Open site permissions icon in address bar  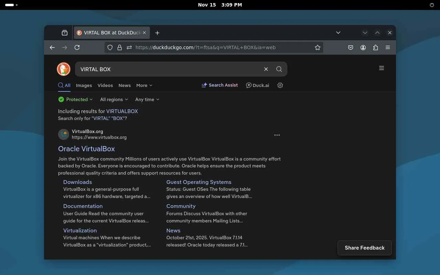click(129, 47)
